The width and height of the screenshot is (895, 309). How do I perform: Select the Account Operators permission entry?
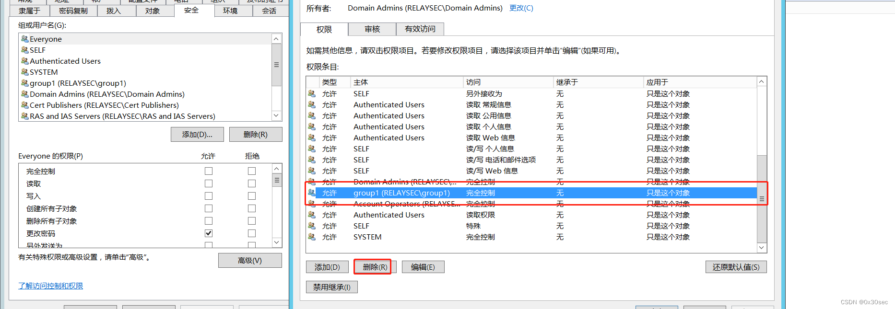[531, 204]
